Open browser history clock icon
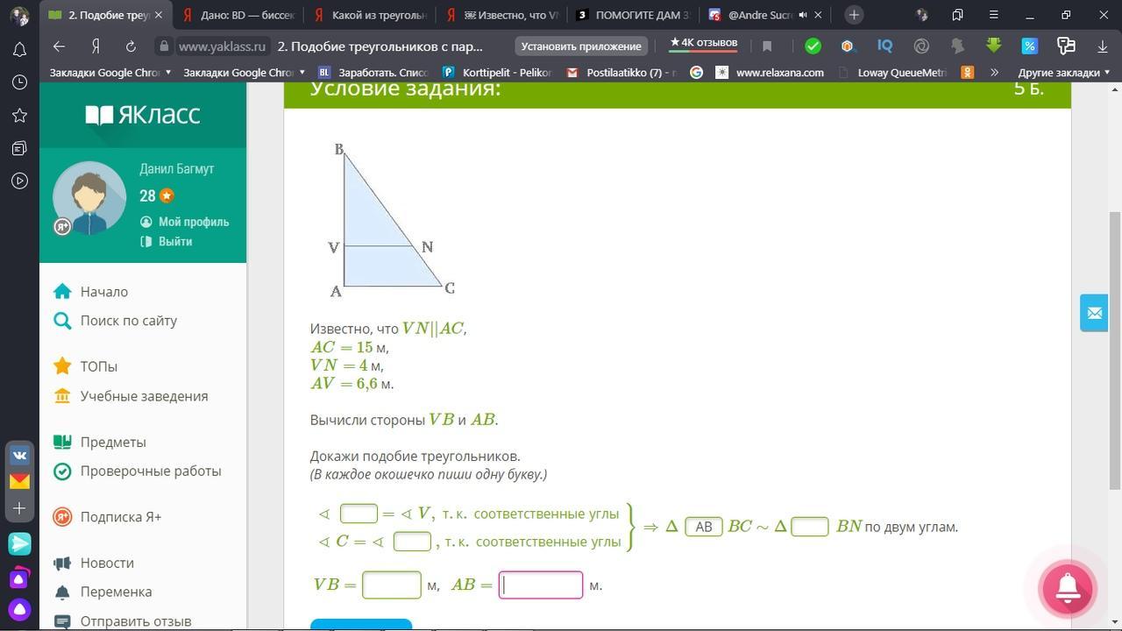 coord(19,82)
